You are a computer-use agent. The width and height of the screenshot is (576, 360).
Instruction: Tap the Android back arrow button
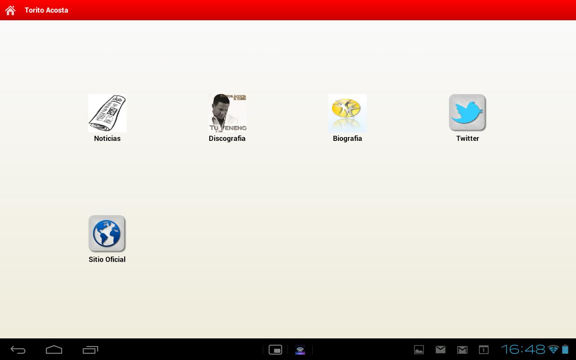click(x=18, y=350)
